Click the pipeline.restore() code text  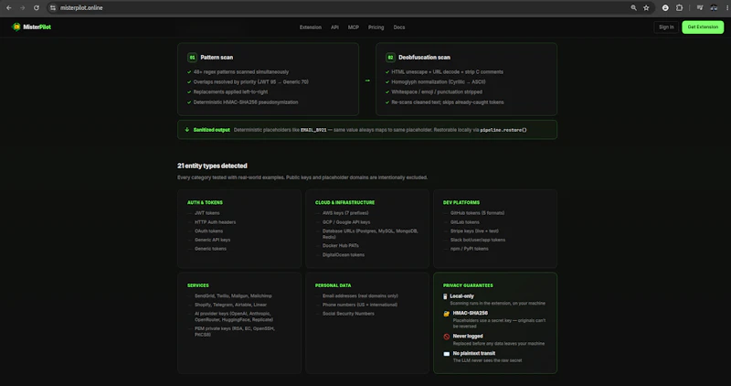503,130
